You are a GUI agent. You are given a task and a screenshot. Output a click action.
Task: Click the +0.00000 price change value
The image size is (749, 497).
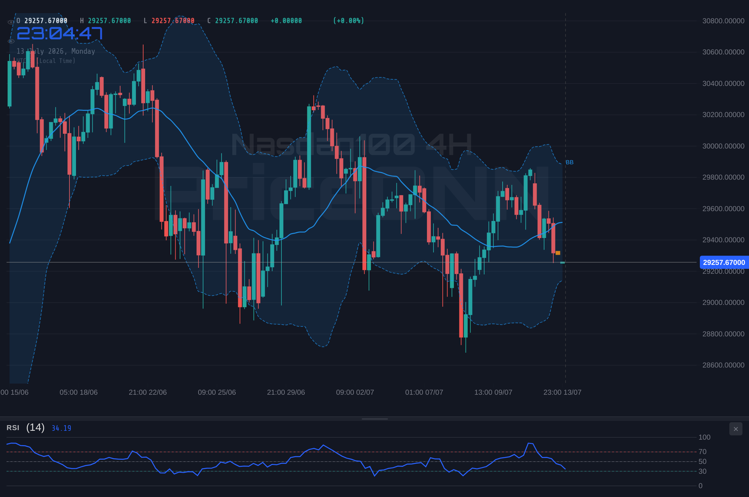tap(286, 21)
